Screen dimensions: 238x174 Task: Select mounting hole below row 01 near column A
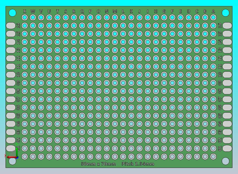pos(226,161)
